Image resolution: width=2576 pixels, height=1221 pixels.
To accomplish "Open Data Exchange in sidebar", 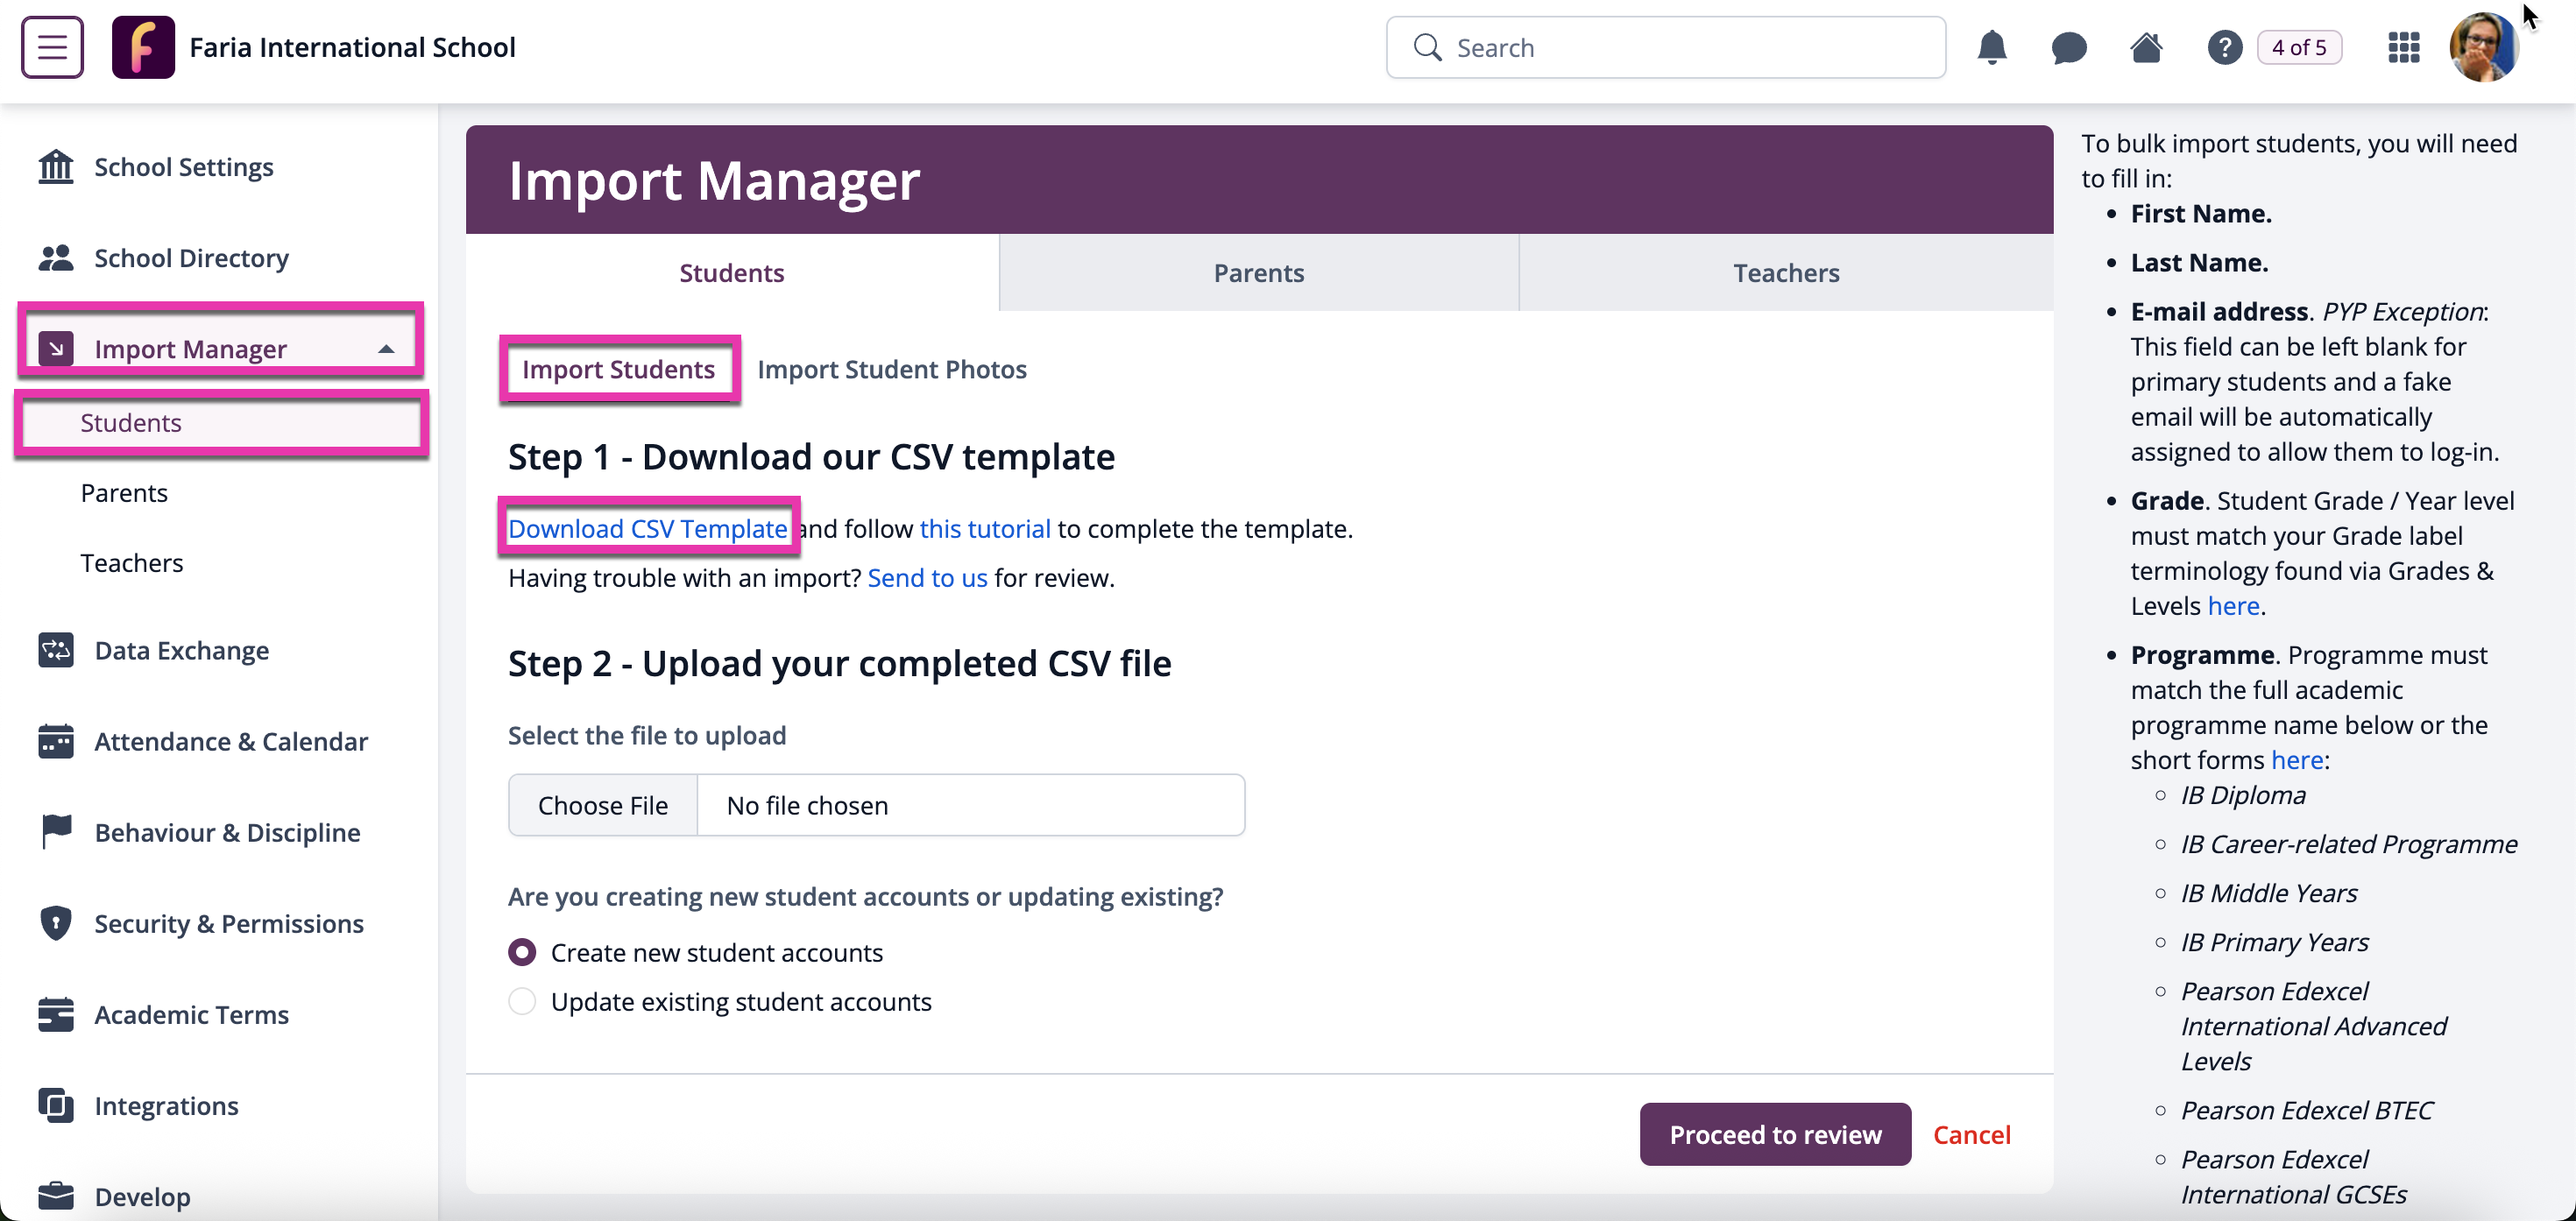I will point(181,650).
